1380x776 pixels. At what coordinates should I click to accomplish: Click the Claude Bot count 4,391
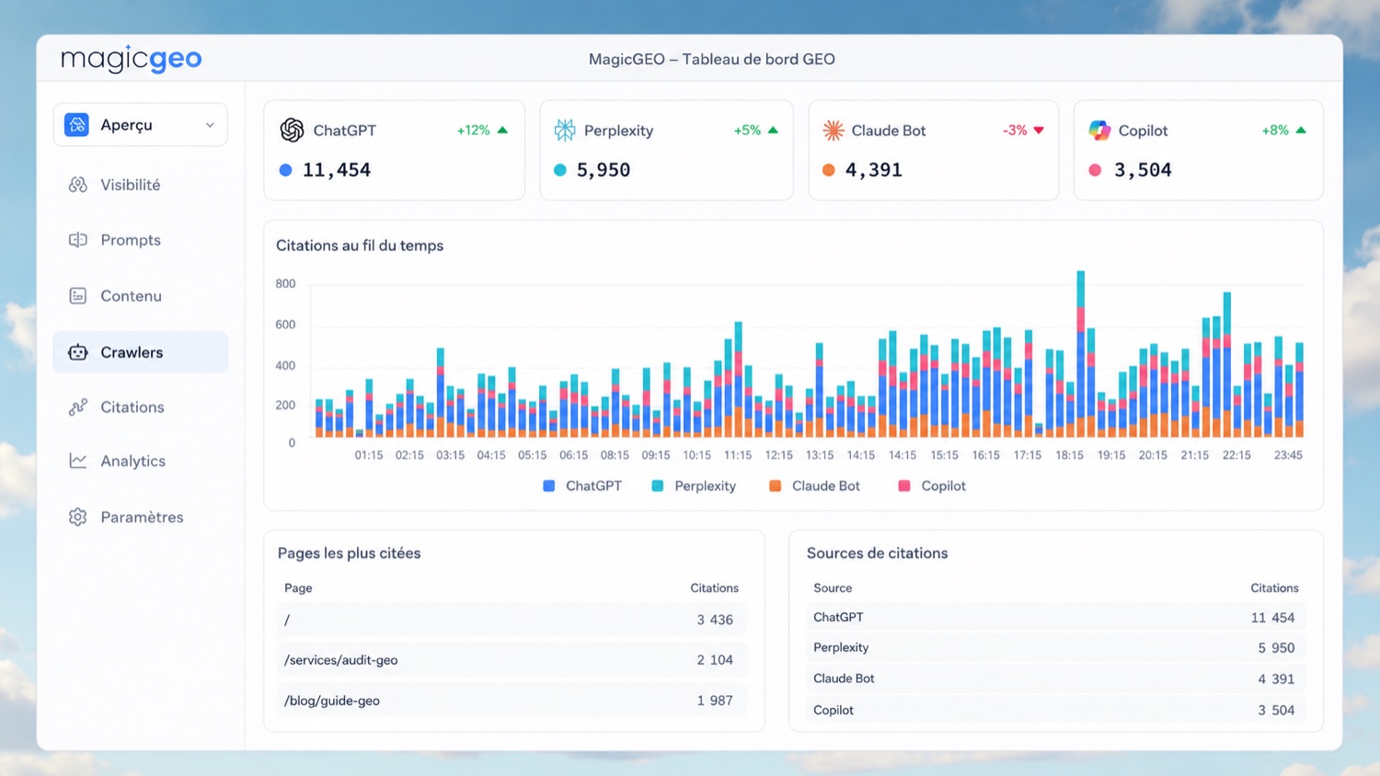point(874,170)
